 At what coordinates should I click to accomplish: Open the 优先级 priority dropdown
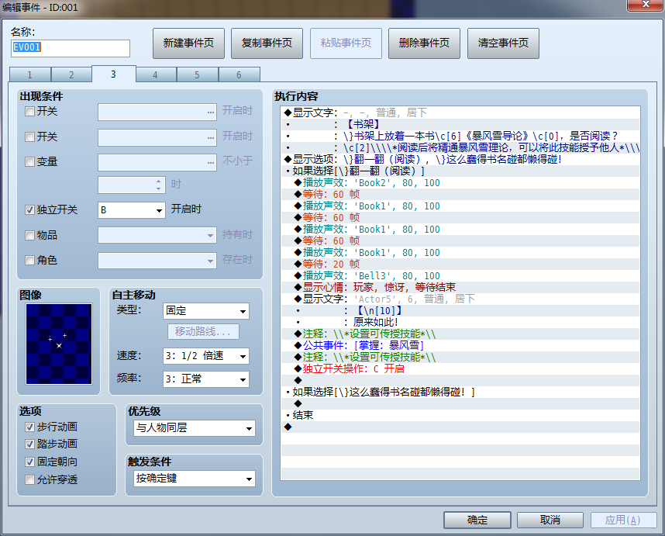point(195,428)
